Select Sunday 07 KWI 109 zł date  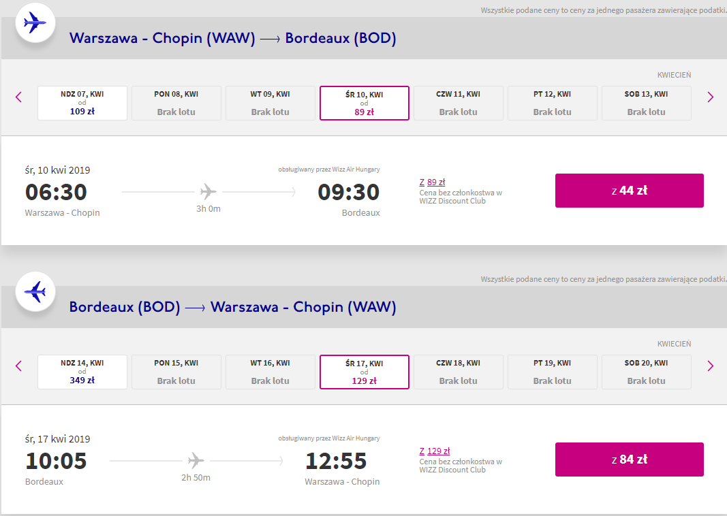[x=82, y=103]
